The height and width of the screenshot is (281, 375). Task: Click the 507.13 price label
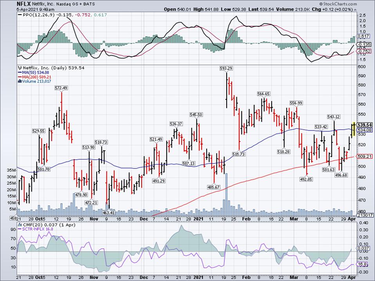[x=188, y=163]
